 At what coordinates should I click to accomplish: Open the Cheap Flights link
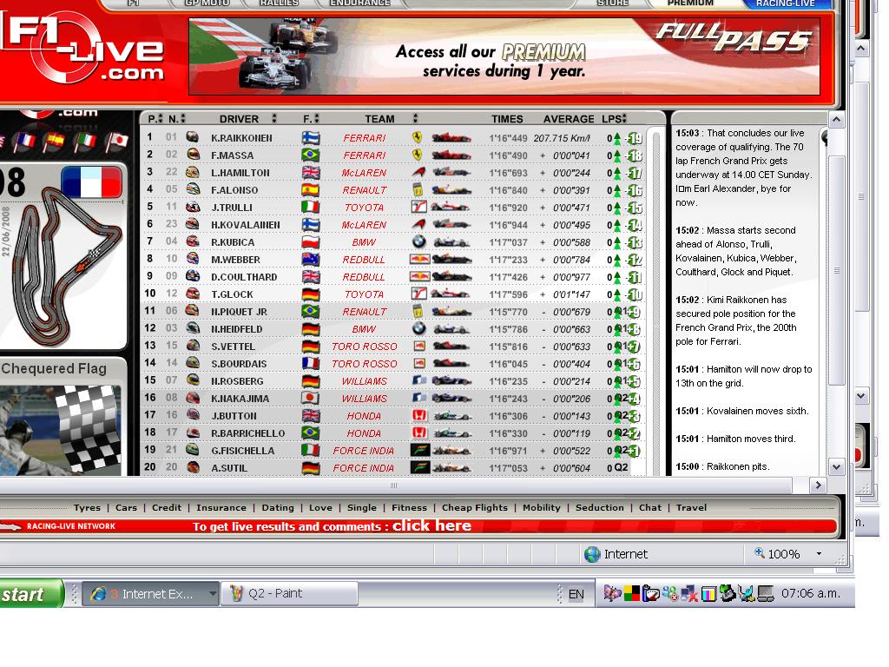(x=474, y=508)
